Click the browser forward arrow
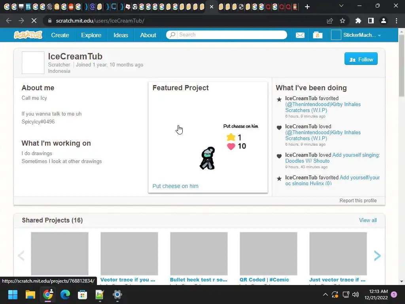 click(21, 21)
